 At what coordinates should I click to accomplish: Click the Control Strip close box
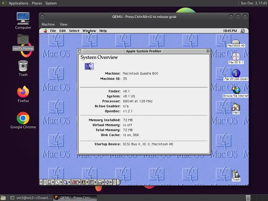[41, 182]
